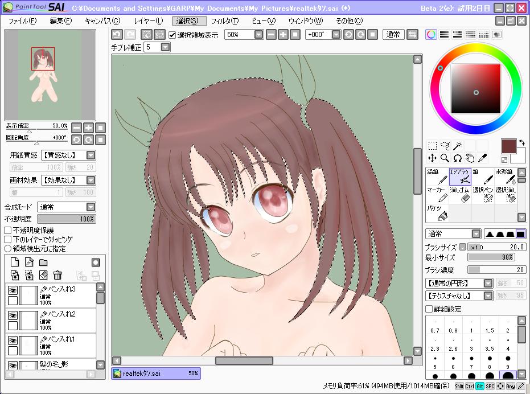Clear the layer with eraser-page icon

click(43, 275)
